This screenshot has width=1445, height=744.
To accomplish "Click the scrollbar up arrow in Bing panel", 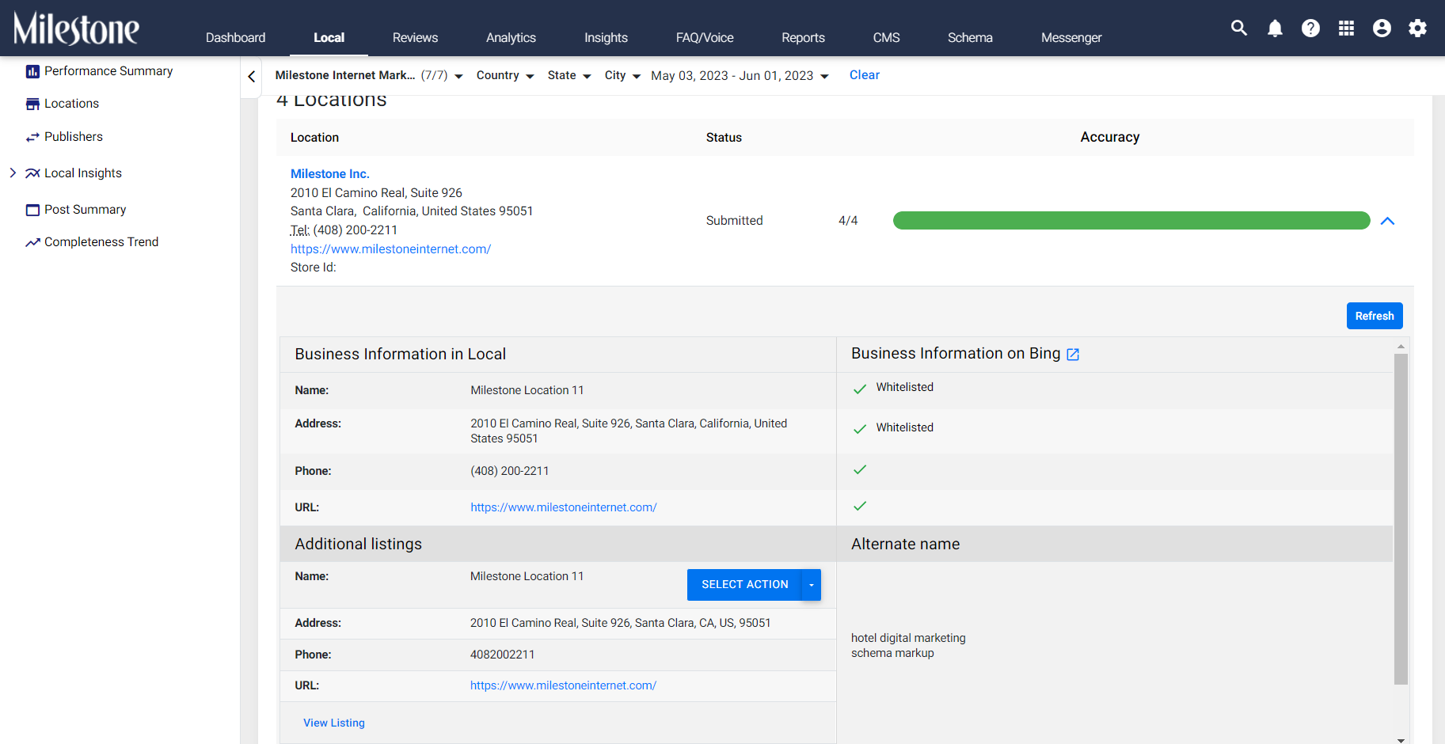I will click(1401, 346).
